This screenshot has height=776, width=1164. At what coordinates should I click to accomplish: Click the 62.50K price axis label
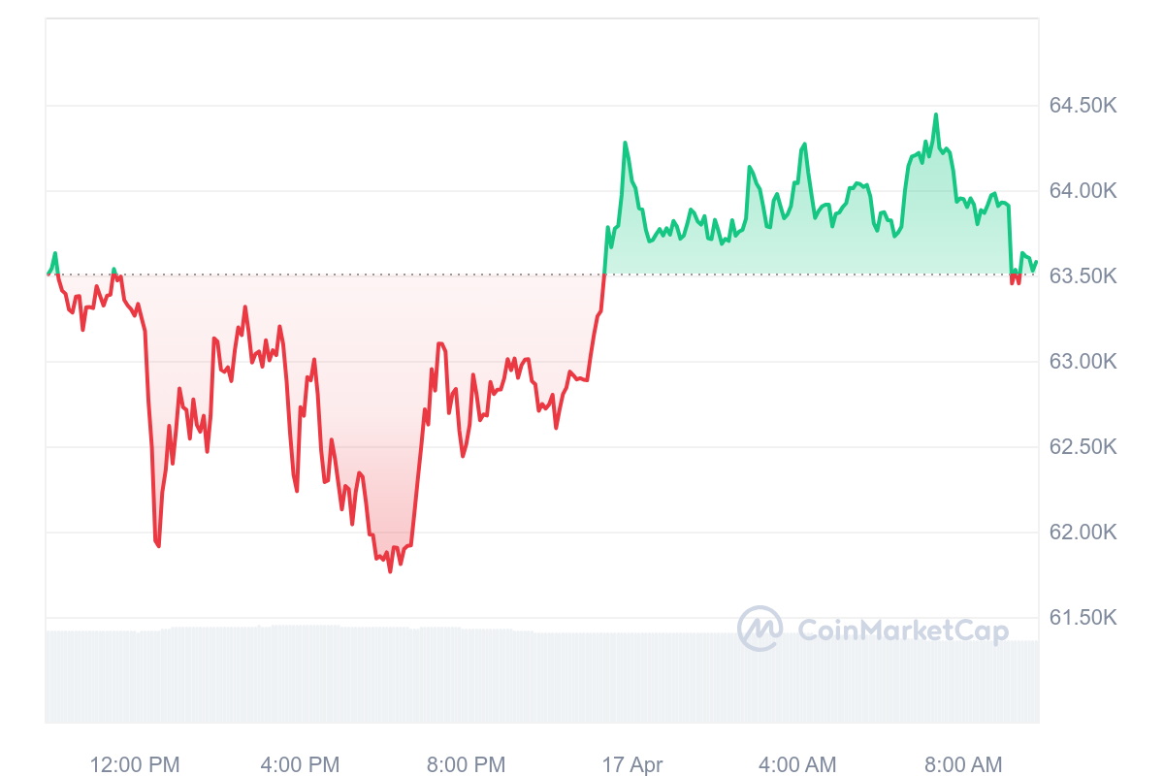pyautogui.click(x=1083, y=446)
